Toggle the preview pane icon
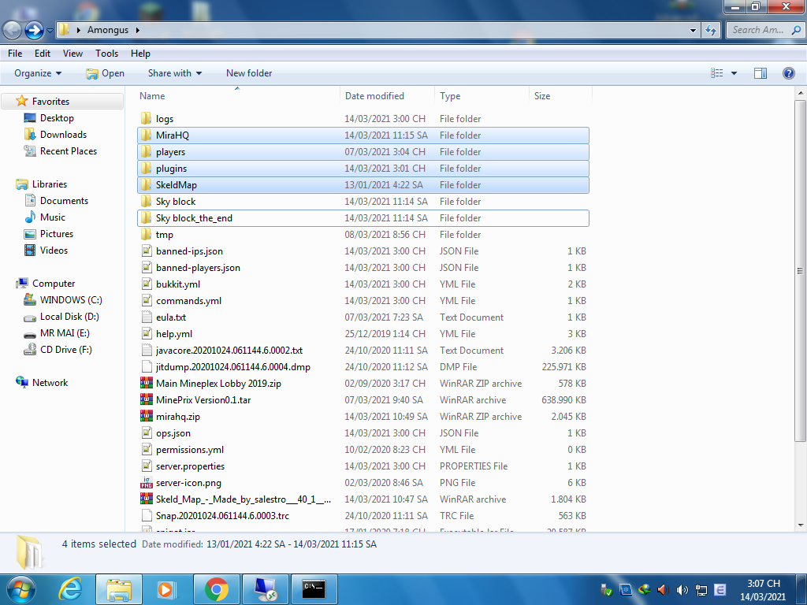This screenshot has height=605, width=807. [761, 73]
